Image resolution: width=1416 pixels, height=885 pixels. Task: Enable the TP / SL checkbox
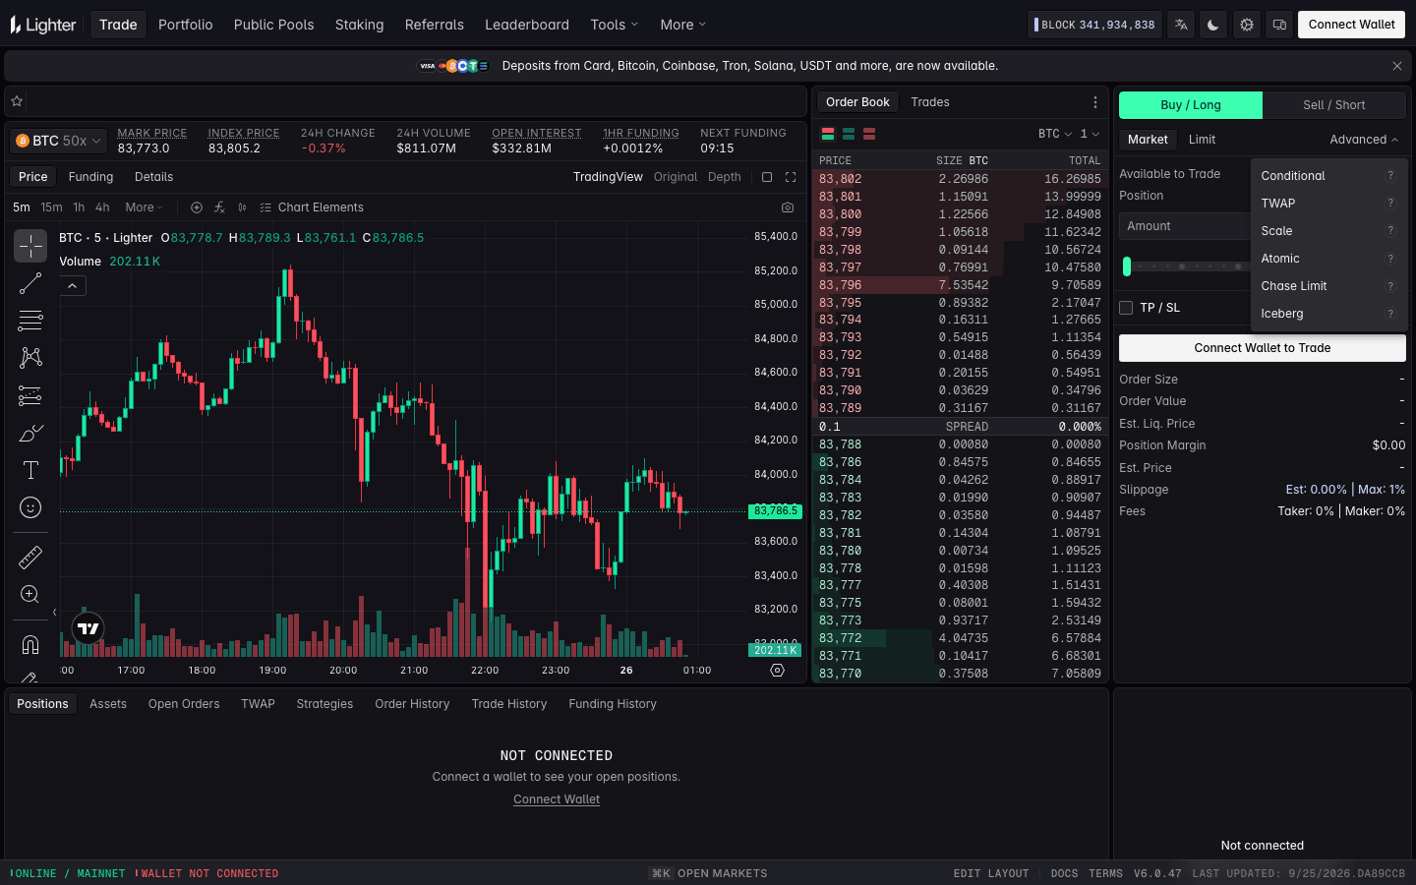(1126, 308)
